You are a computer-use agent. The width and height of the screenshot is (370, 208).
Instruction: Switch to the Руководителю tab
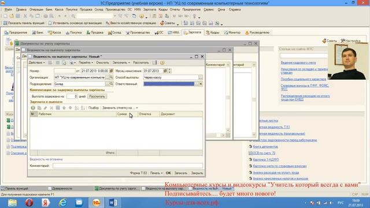click(x=257, y=32)
